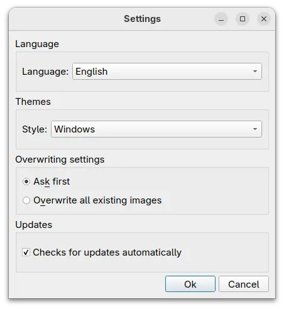Open the Language dropdown arrow
The height and width of the screenshot is (309, 284).
click(x=255, y=72)
